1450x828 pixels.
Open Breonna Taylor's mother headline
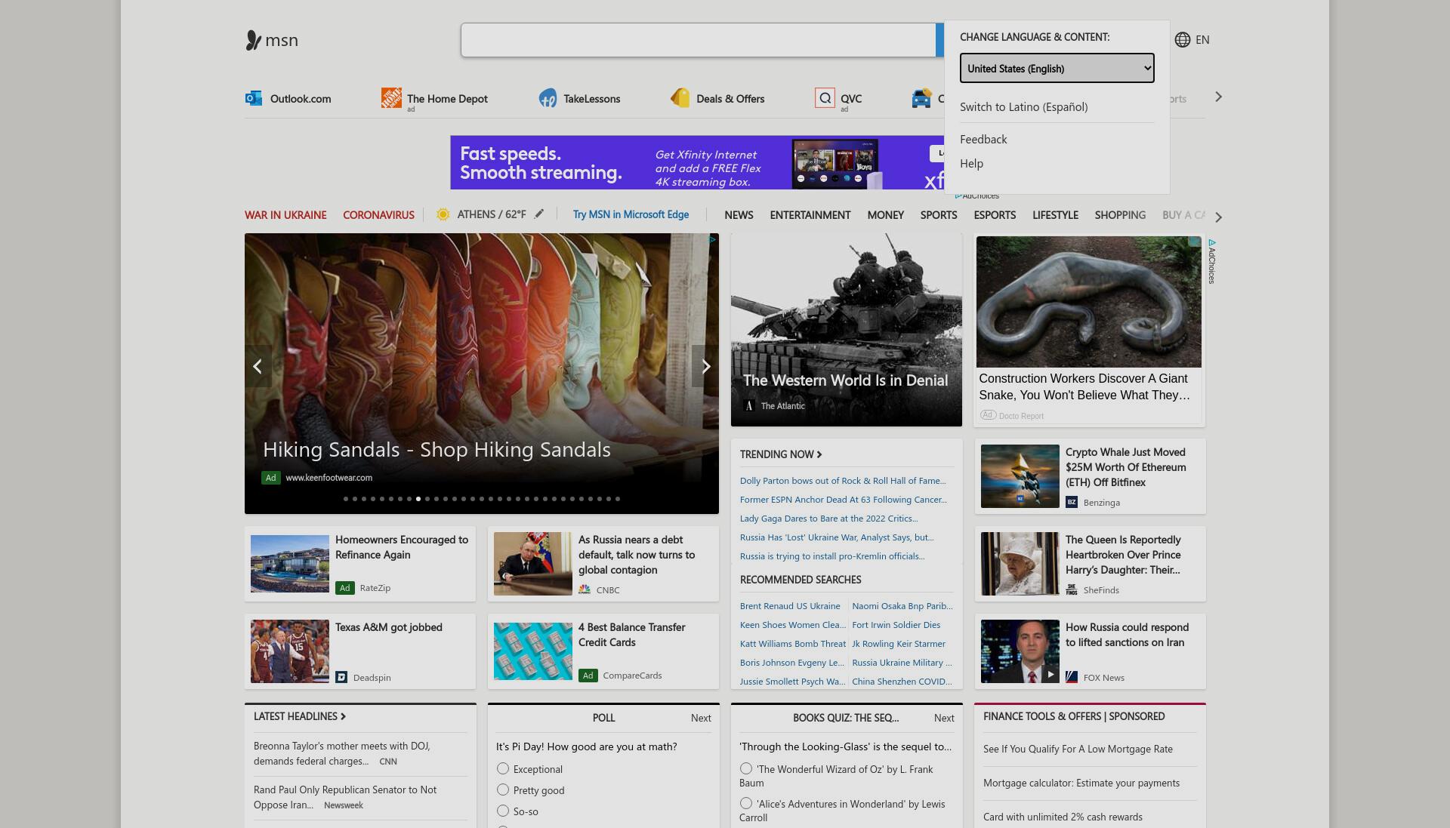tap(341, 753)
